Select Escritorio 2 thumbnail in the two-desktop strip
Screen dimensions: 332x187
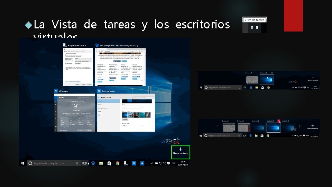point(267,79)
